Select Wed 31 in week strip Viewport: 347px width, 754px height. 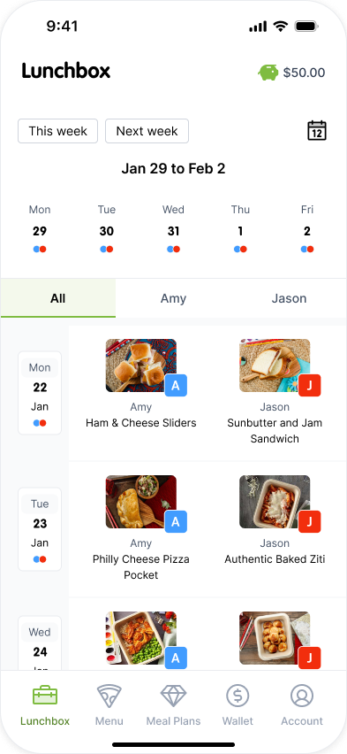(173, 229)
